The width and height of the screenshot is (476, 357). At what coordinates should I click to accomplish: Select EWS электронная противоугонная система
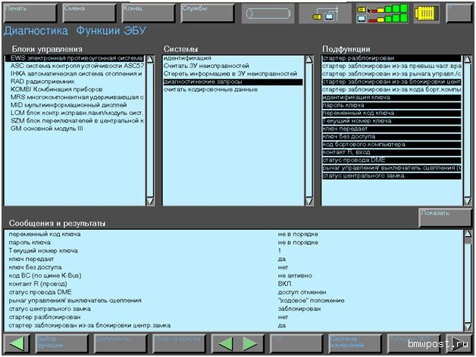pos(74,58)
